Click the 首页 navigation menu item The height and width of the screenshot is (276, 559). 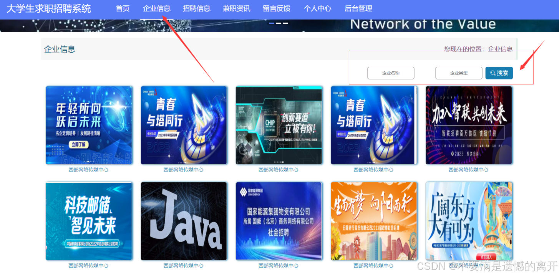click(x=123, y=8)
